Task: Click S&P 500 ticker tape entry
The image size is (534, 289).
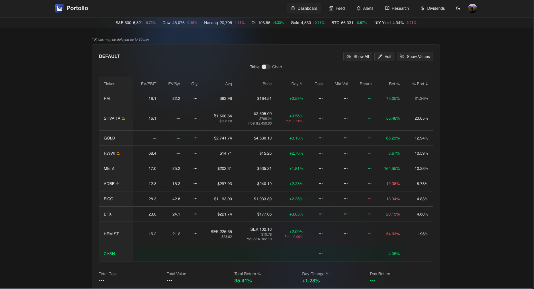Action: tap(136, 23)
